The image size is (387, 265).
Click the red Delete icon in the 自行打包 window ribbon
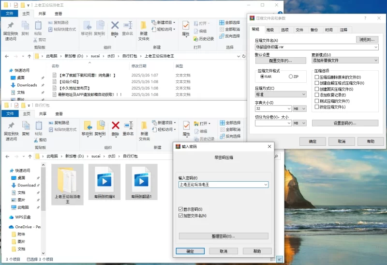(x=115, y=126)
